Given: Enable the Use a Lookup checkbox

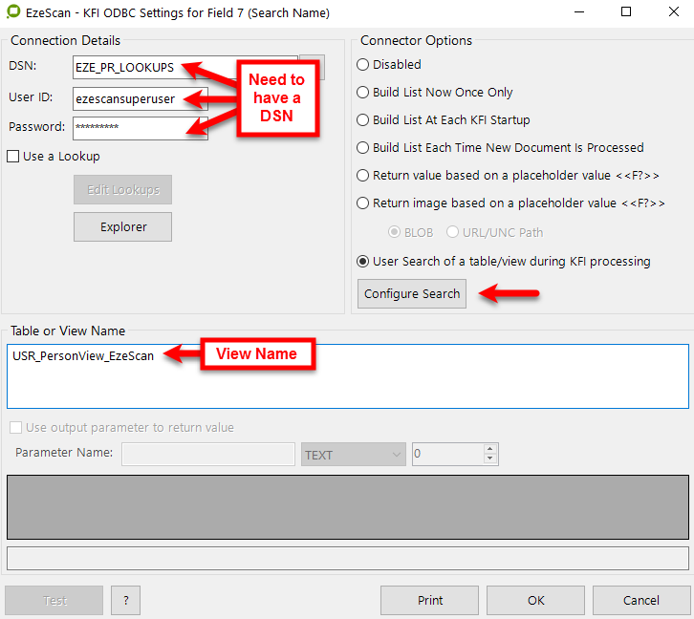Looking at the screenshot, I should click(x=13, y=156).
